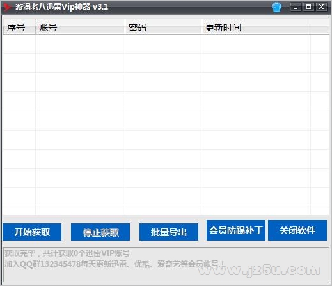Image resolution: width=332 pixels, height=286 pixels.
Task: Click the 停止获取 button
Action: pyautogui.click(x=100, y=232)
